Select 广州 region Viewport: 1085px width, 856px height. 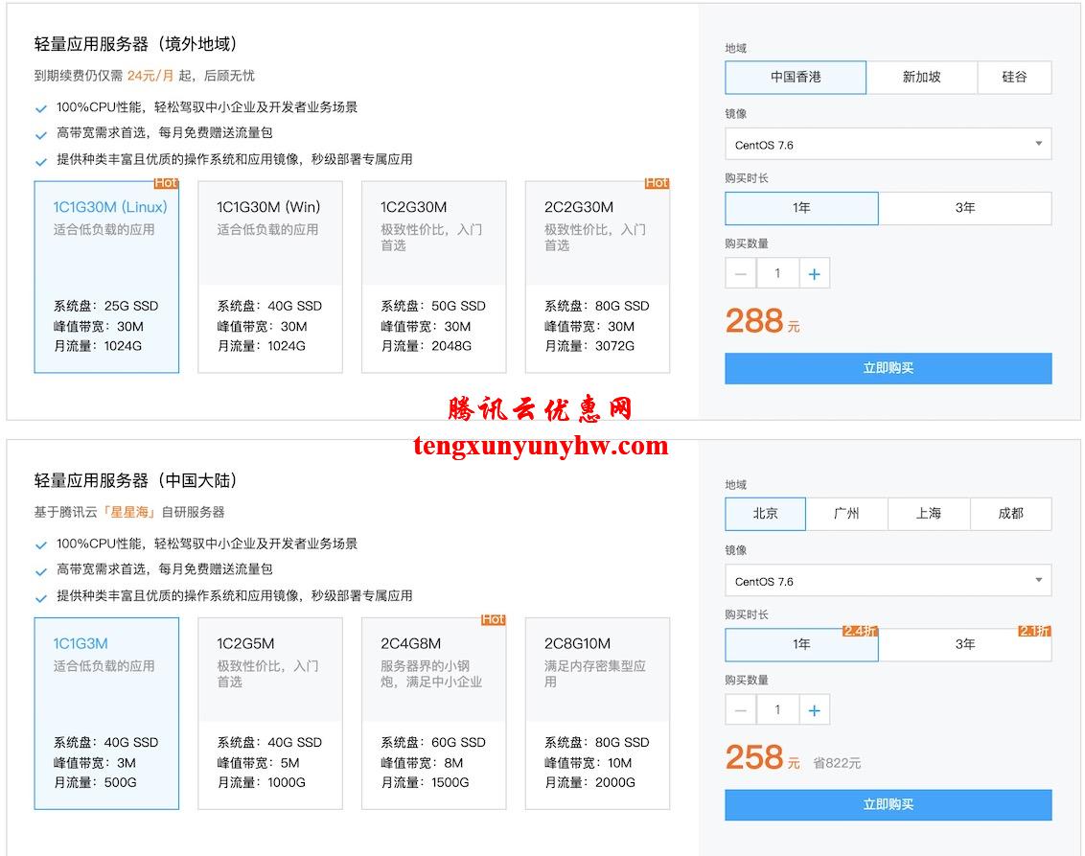pos(847,514)
